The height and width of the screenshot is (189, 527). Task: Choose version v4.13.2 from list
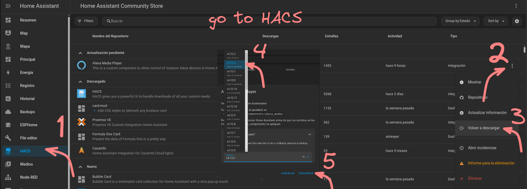coord(235,64)
